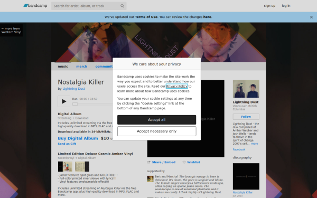This screenshot has width=317, height=198.
Task: Choose Accept necessary only
Action: 156,131
